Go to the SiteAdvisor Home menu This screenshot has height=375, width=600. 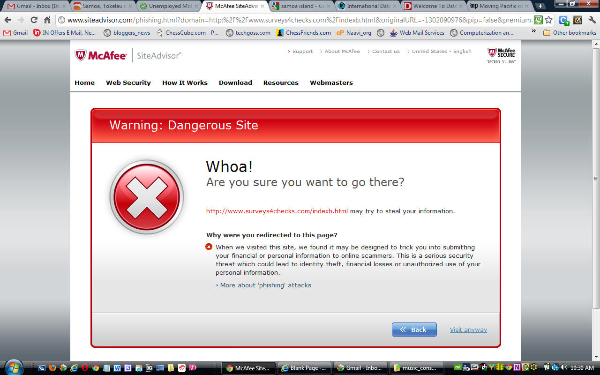point(84,82)
